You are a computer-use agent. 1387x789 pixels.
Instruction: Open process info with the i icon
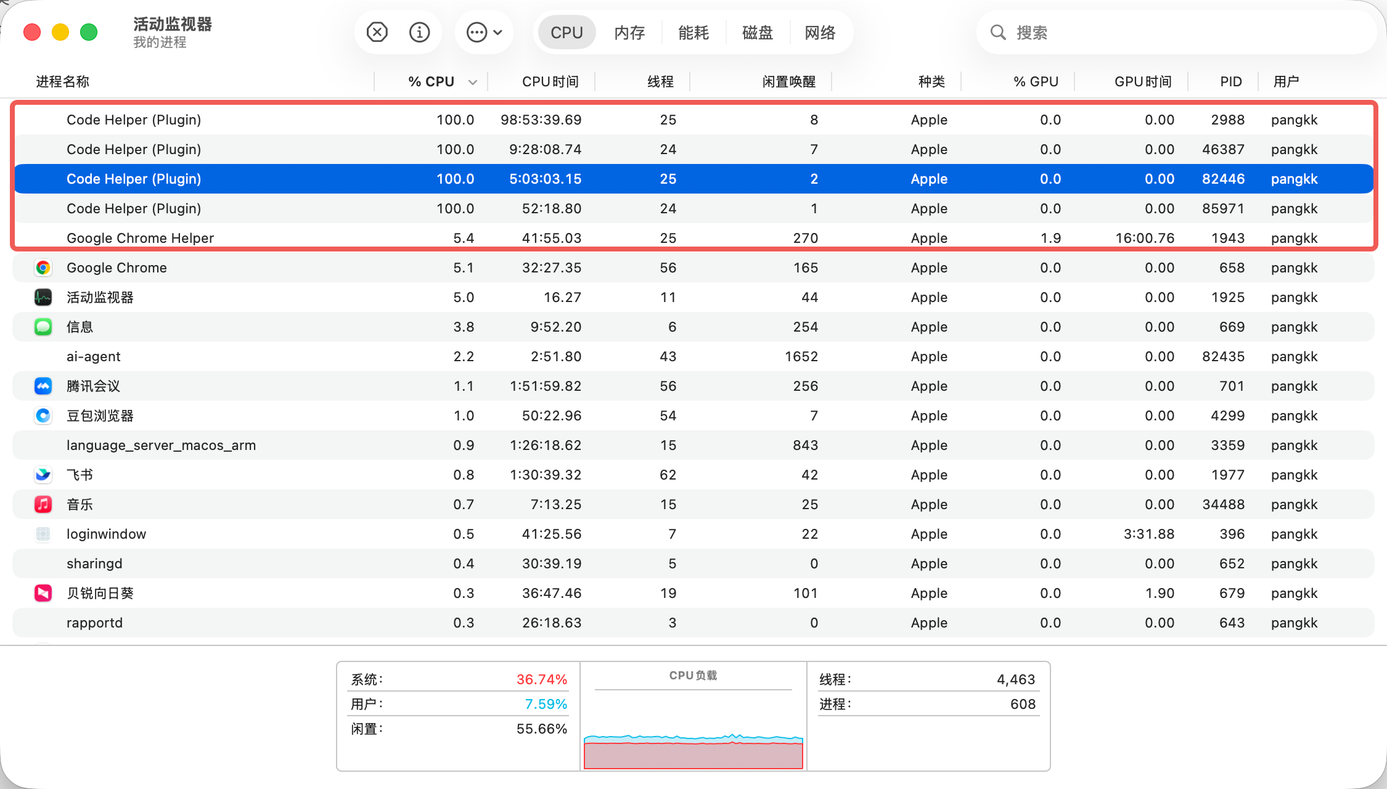pyautogui.click(x=419, y=32)
